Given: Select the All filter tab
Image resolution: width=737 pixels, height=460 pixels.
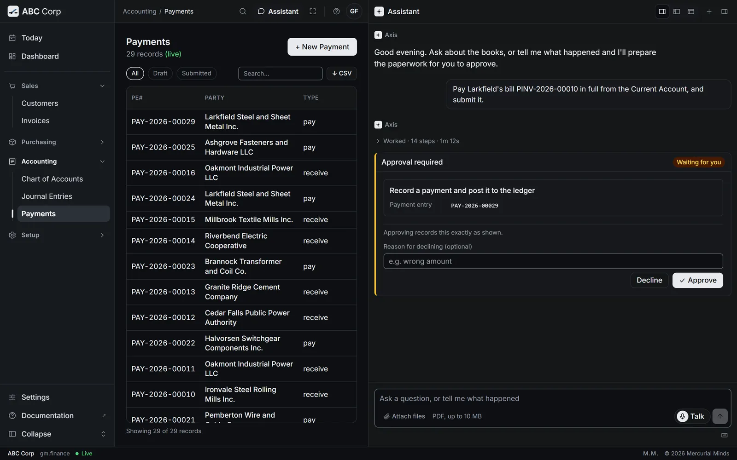Looking at the screenshot, I should pyautogui.click(x=135, y=74).
